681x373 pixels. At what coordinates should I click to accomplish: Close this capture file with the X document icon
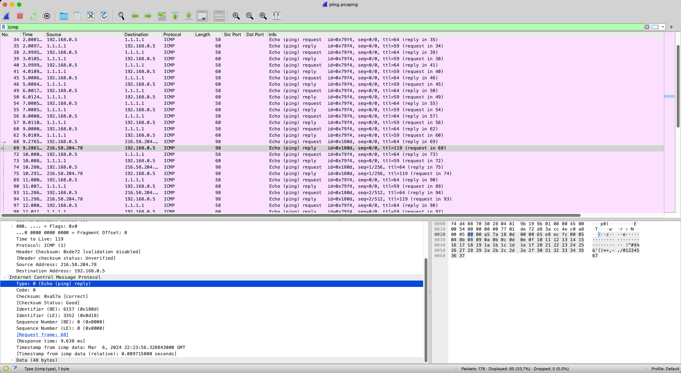(x=91, y=16)
